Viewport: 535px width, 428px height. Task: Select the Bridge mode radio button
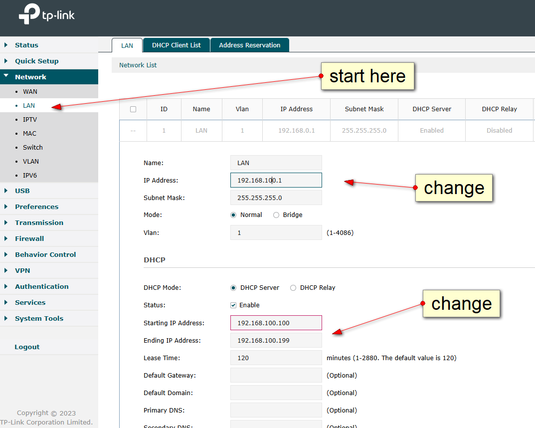(x=276, y=215)
